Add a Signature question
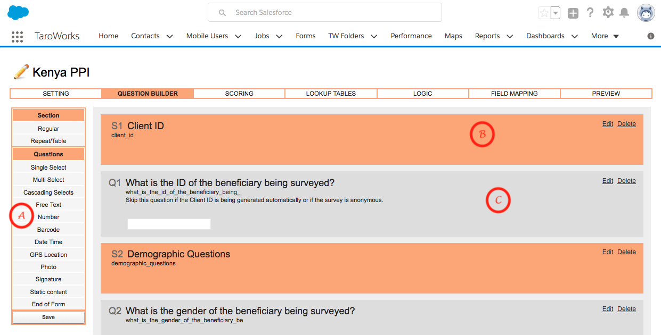 pyautogui.click(x=48, y=279)
